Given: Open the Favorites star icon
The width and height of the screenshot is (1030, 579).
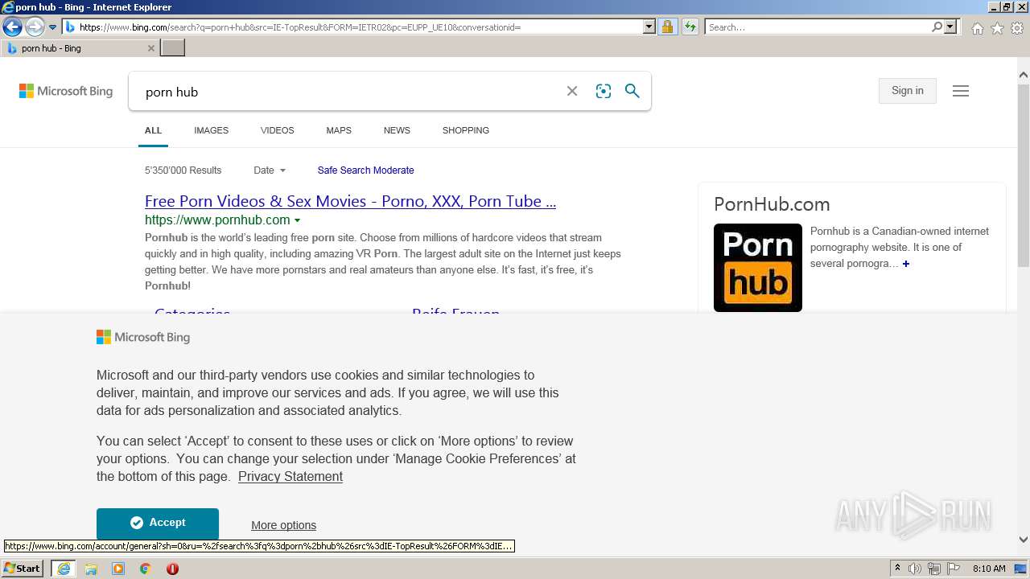Looking at the screenshot, I should point(997,28).
